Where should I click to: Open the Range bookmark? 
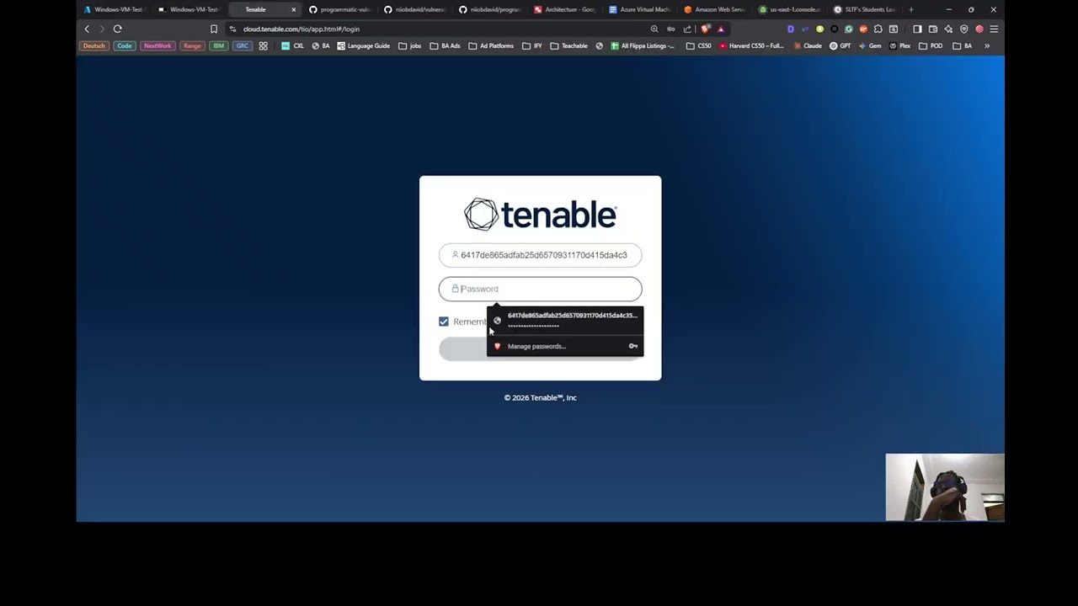[x=192, y=45]
